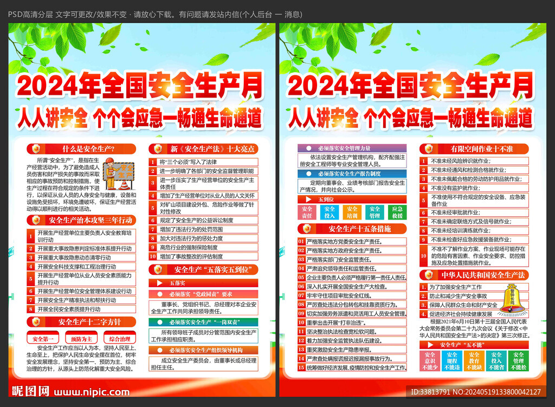Click the row 不准未经风险辨识就作业
This screenshot has height=407, width=555.
coord(474,161)
